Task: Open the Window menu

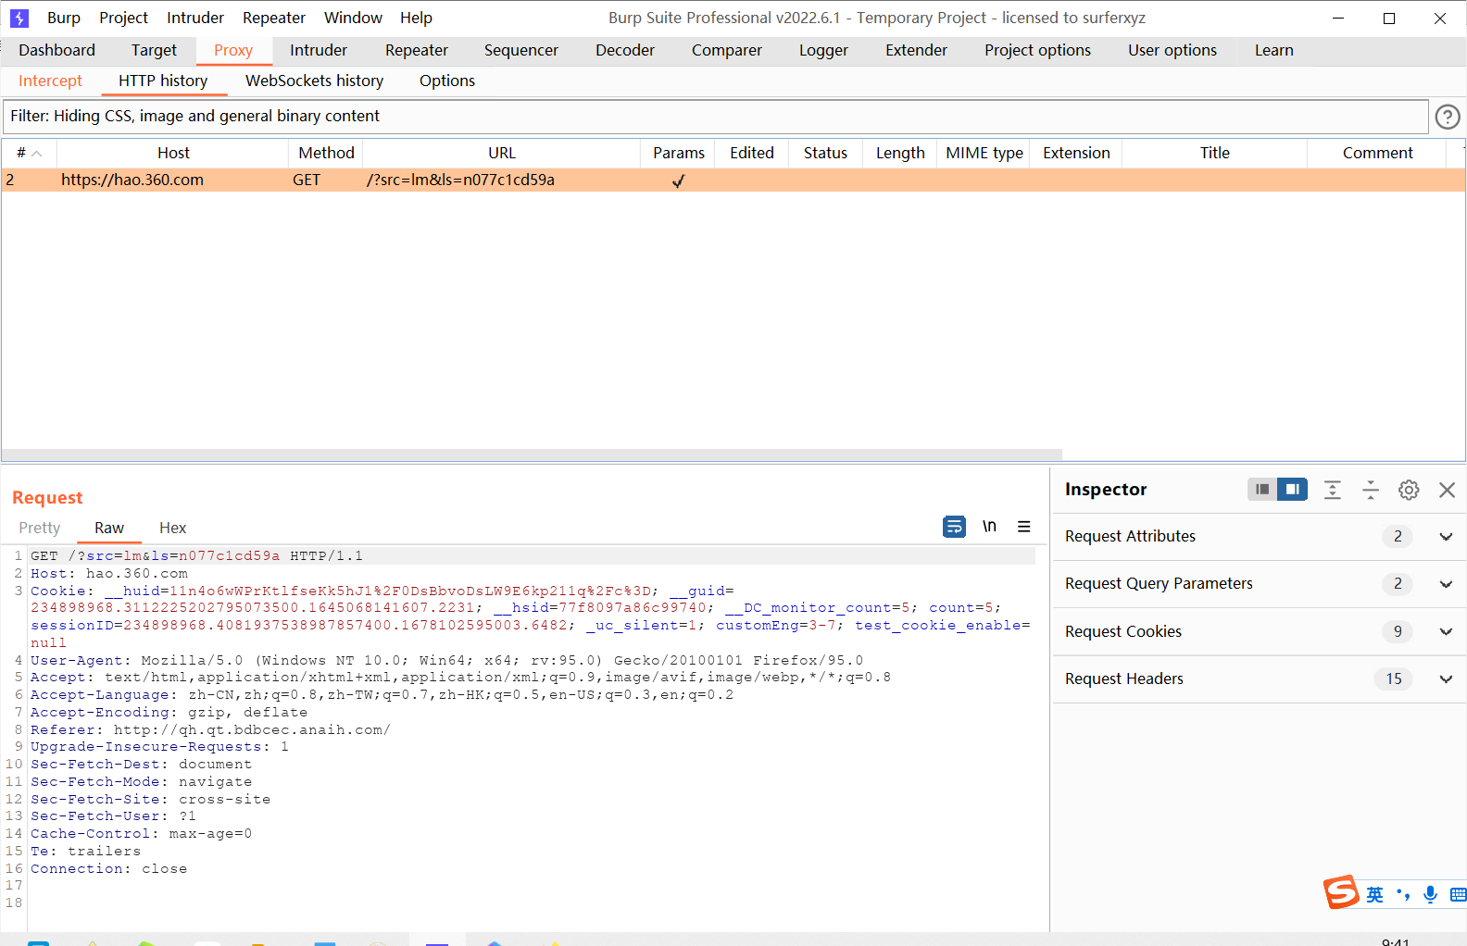Action: tap(353, 18)
